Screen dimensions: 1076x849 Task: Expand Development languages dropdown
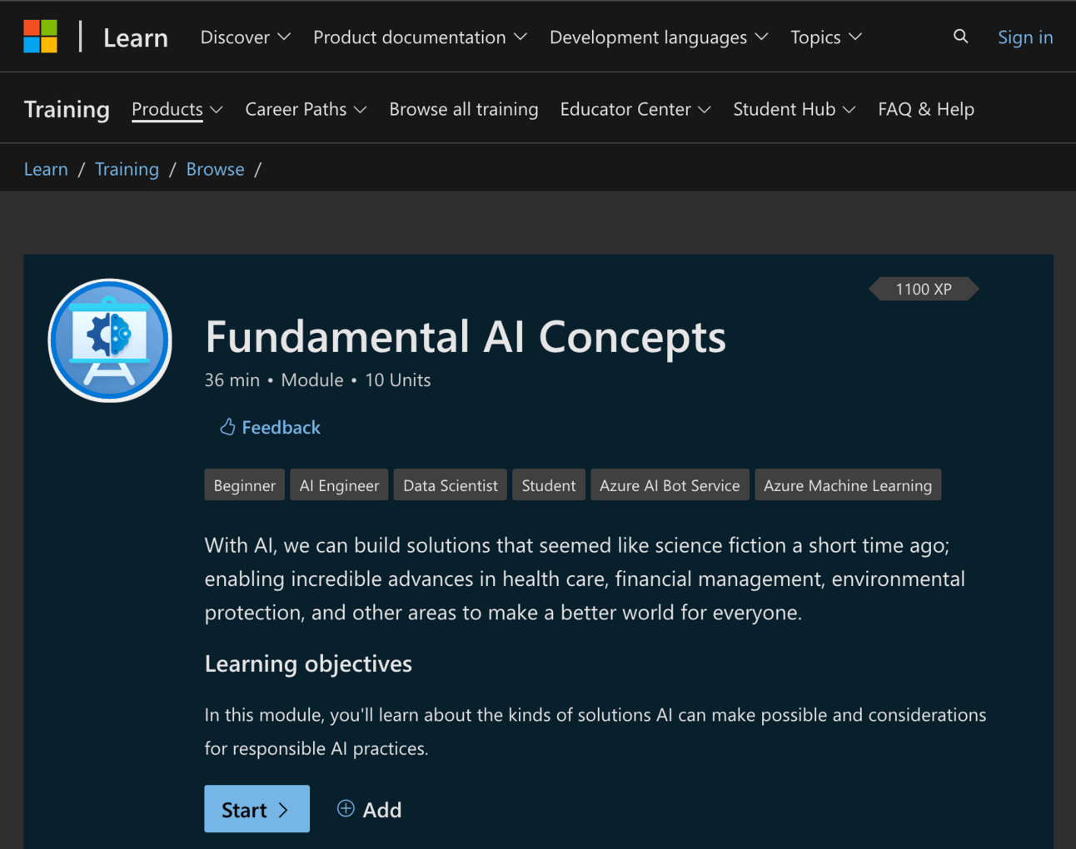(659, 37)
